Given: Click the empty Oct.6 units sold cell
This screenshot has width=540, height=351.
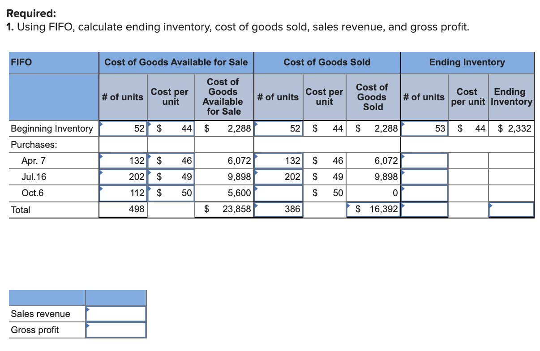Looking at the screenshot, I should 279,193.
